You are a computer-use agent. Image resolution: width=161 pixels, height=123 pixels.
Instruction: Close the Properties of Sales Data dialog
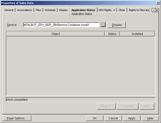(158, 3)
